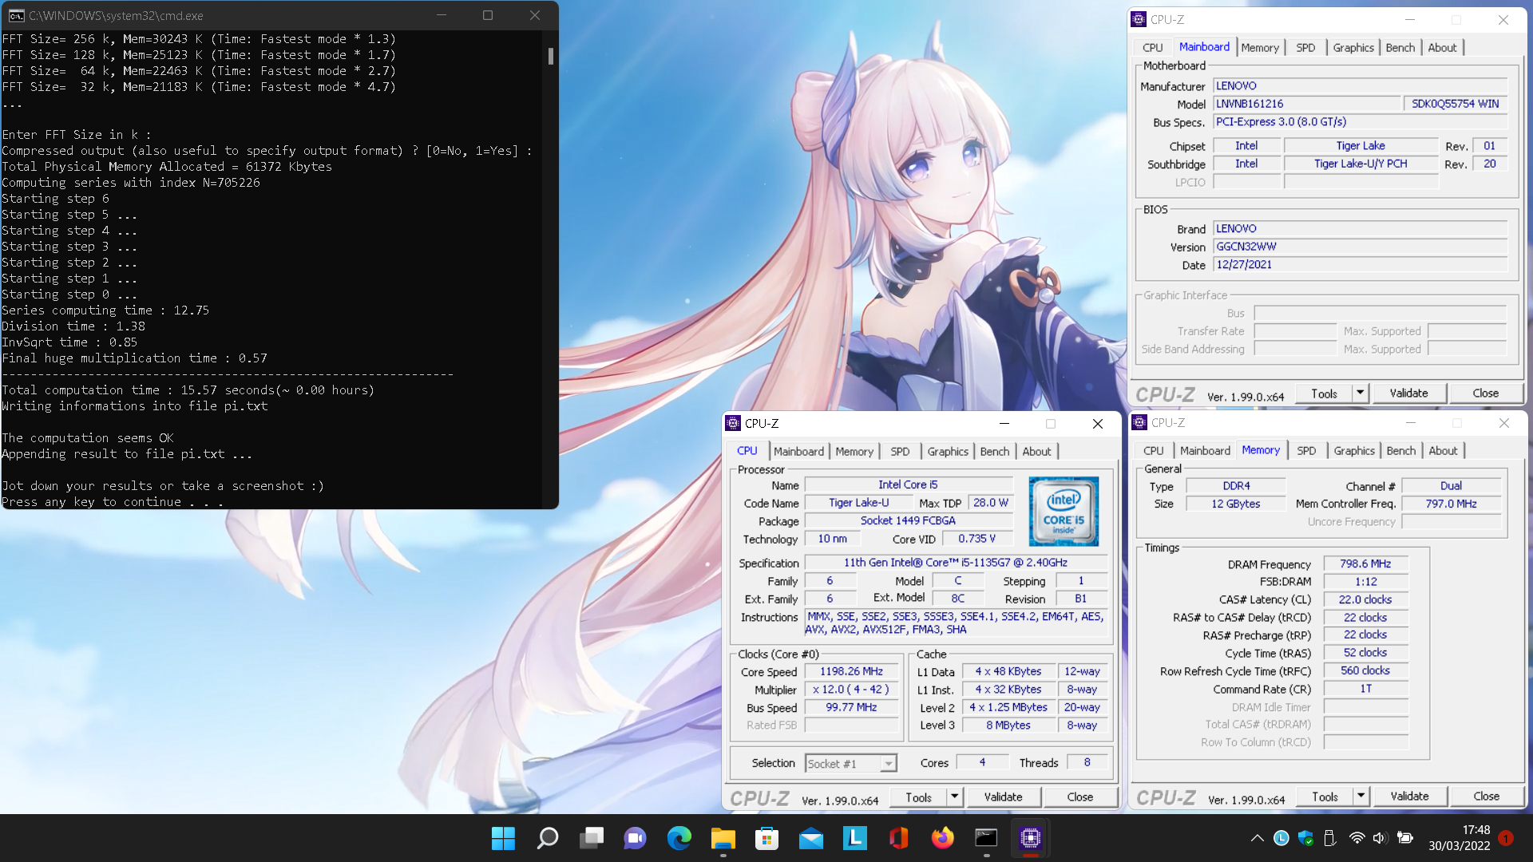Select CPU tab in Mainboard CPU-Z window
This screenshot has width=1533, height=862.
1152,48
